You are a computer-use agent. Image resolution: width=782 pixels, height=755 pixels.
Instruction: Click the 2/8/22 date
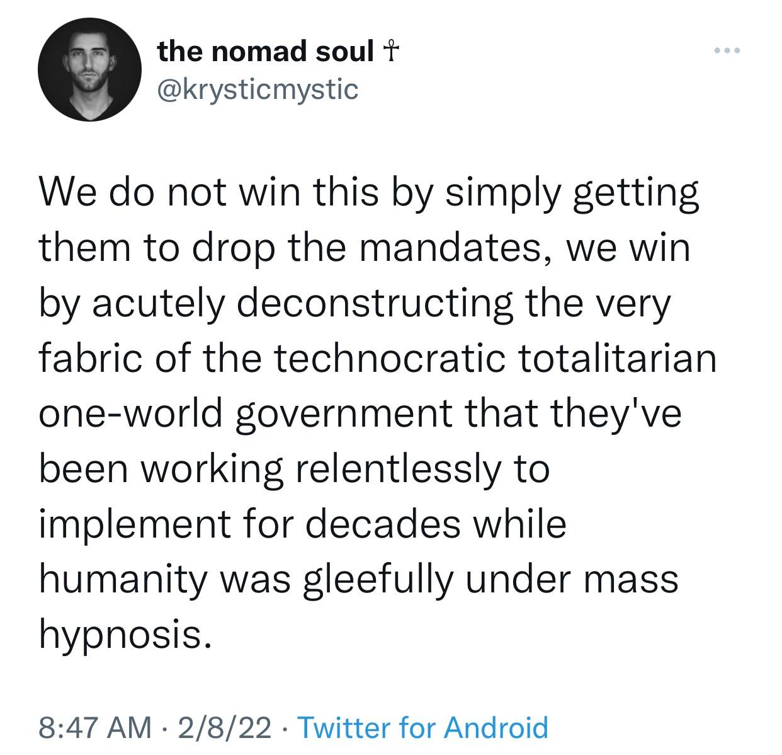click(x=225, y=727)
